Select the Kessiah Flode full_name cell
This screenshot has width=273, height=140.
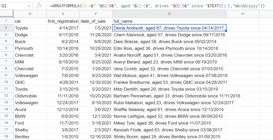(169, 130)
